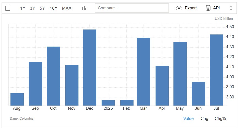The height and width of the screenshot is (129, 242).
Task: Click the August bar in chart
Action: click(x=17, y=99)
